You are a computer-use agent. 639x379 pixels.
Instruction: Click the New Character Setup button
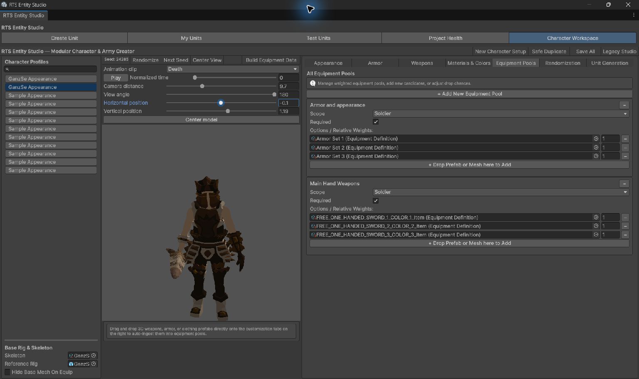tap(500, 52)
